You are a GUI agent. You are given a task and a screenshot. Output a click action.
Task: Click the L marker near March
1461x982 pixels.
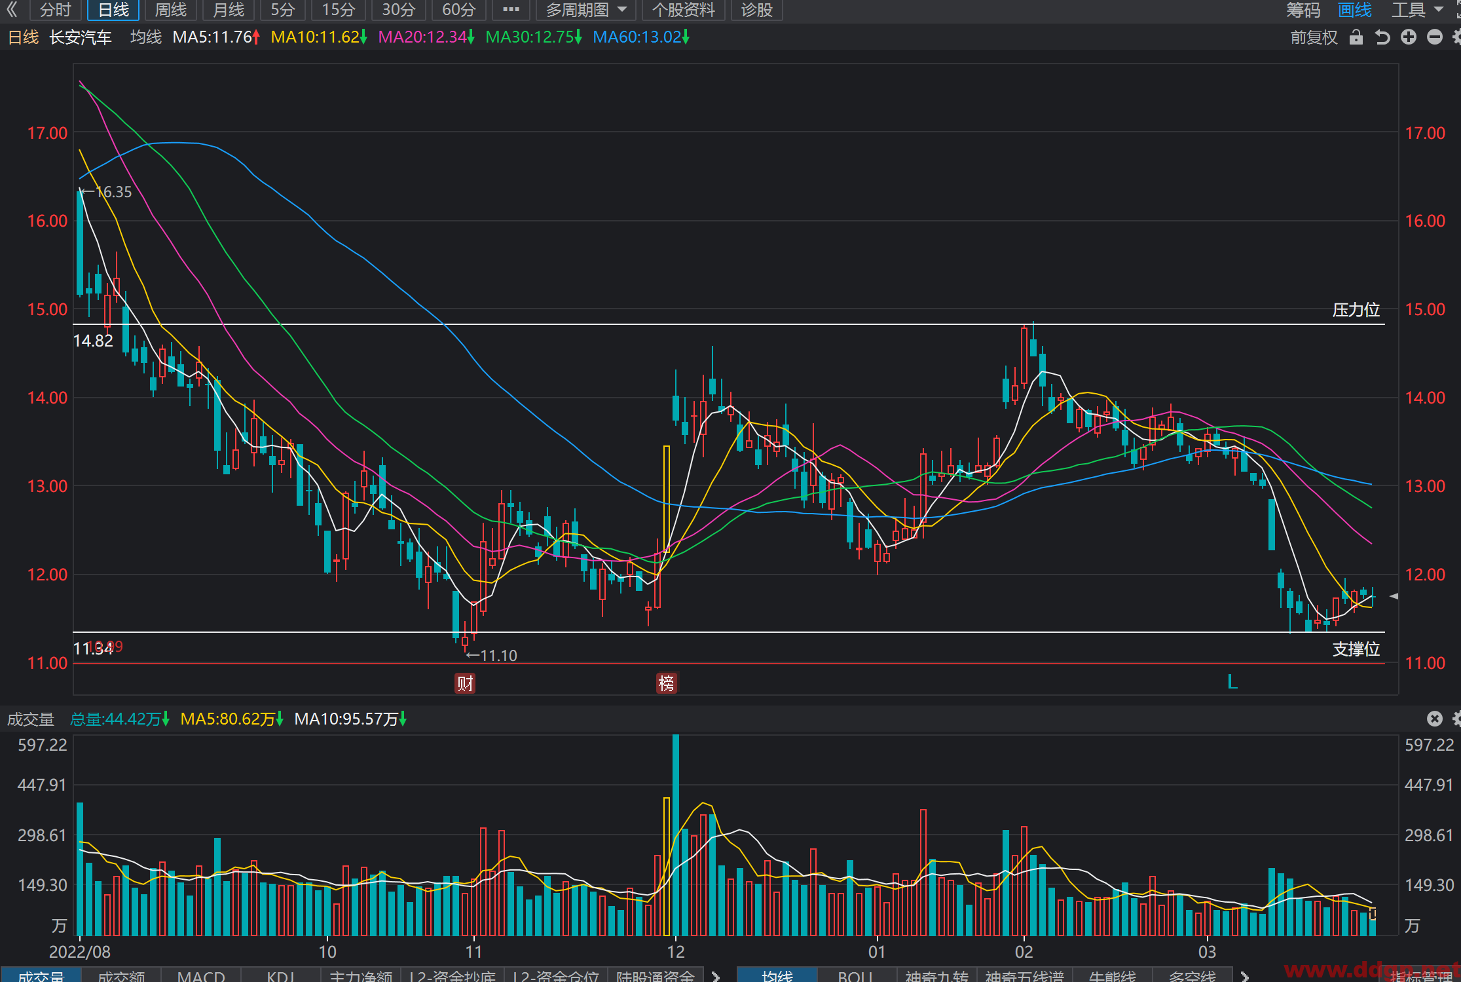[x=1232, y=682]
